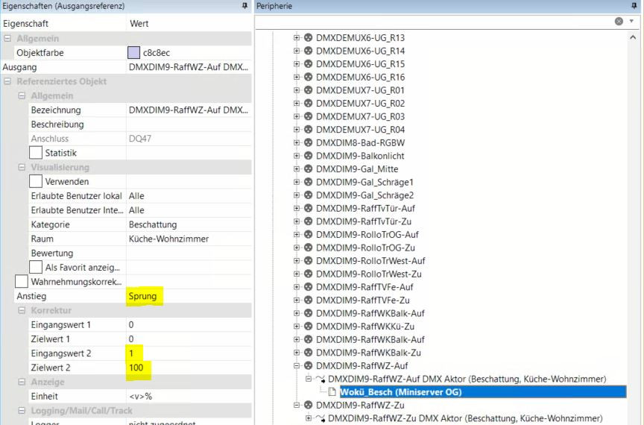Viewport: 644px width, 425px height.
Task: Click the device icon of DMXDIM9-RolloTrOG-Zu
Action: [x=308, y=248]
